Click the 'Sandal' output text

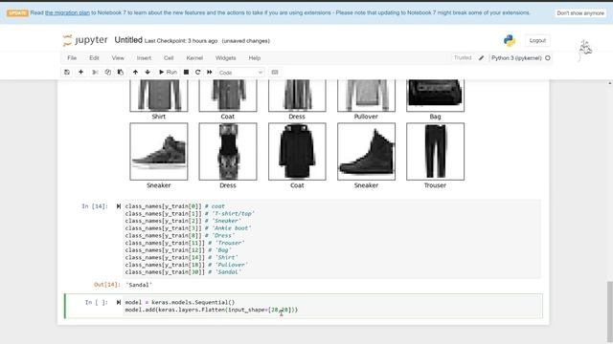[139, 285]
